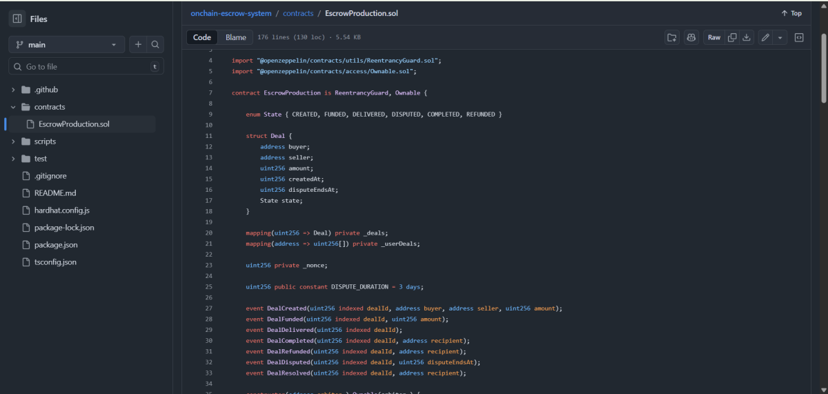Click the search icon beside branch selector
828x394 pixels.
click(155, 44)
